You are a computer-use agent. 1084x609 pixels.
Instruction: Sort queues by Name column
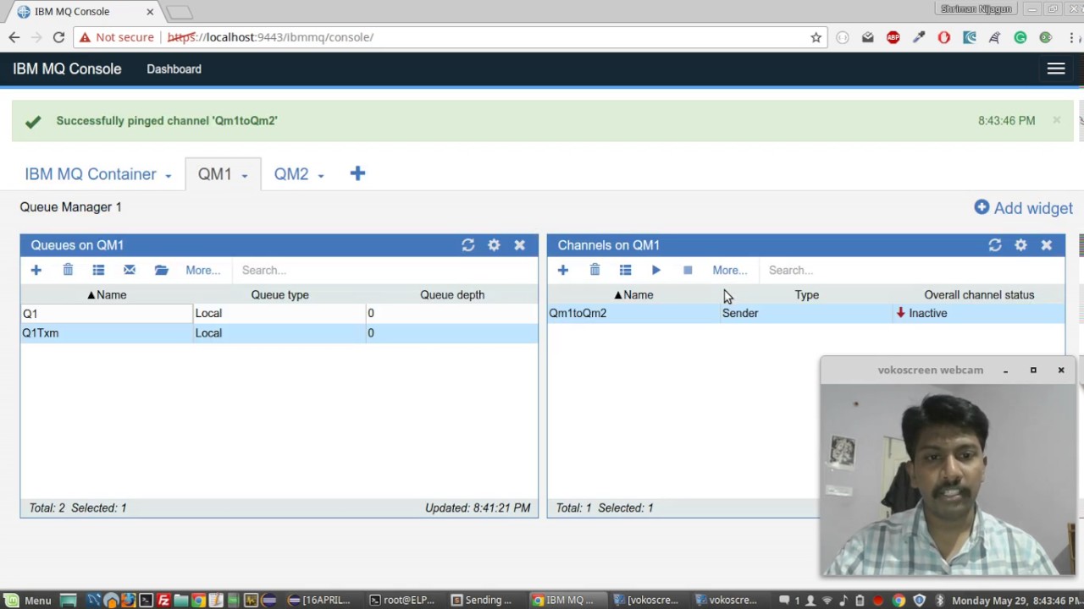[x=107, y=295]
